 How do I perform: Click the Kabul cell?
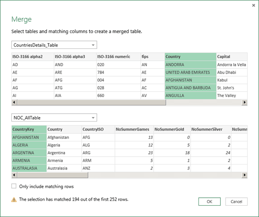(232, 80)
